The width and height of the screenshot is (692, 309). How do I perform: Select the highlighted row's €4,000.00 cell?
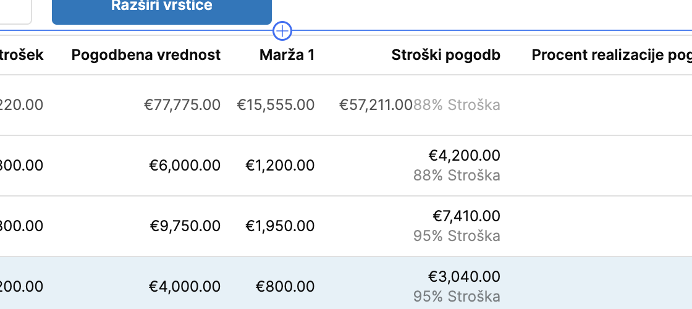(x=185, y=287)
